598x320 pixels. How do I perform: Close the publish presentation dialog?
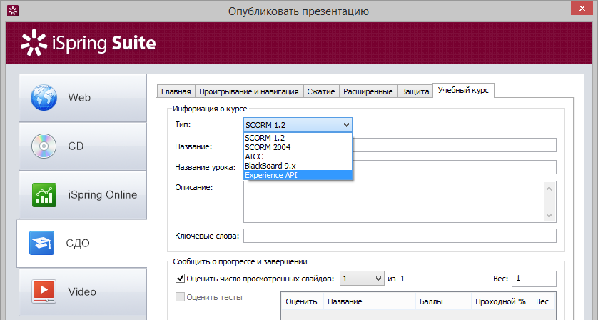[x=582, y=8]
